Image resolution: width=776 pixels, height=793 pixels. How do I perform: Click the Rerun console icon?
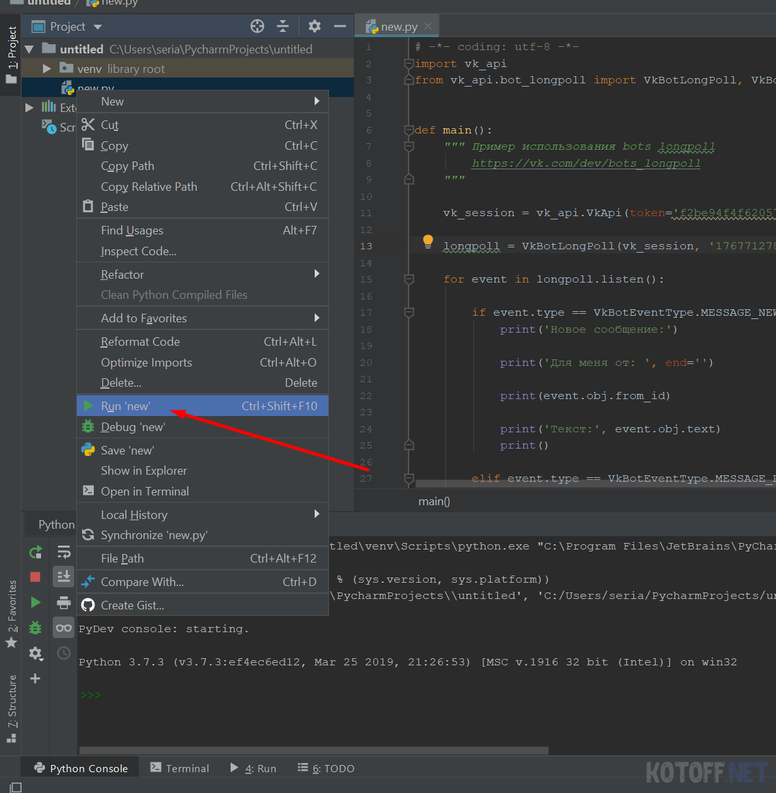tap(35, 553)
